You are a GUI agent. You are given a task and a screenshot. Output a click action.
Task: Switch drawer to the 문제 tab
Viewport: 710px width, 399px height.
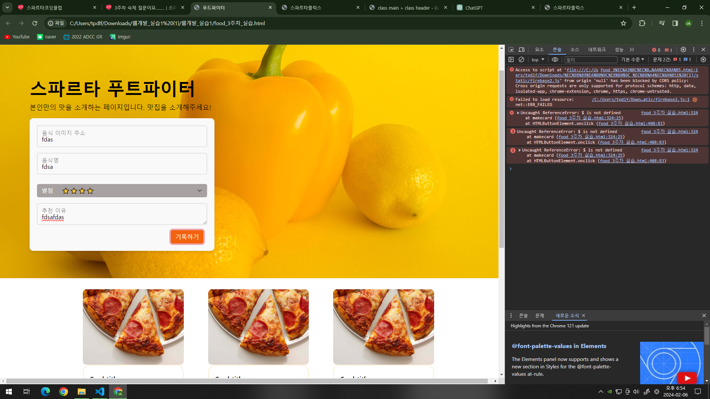pos(540,316)
